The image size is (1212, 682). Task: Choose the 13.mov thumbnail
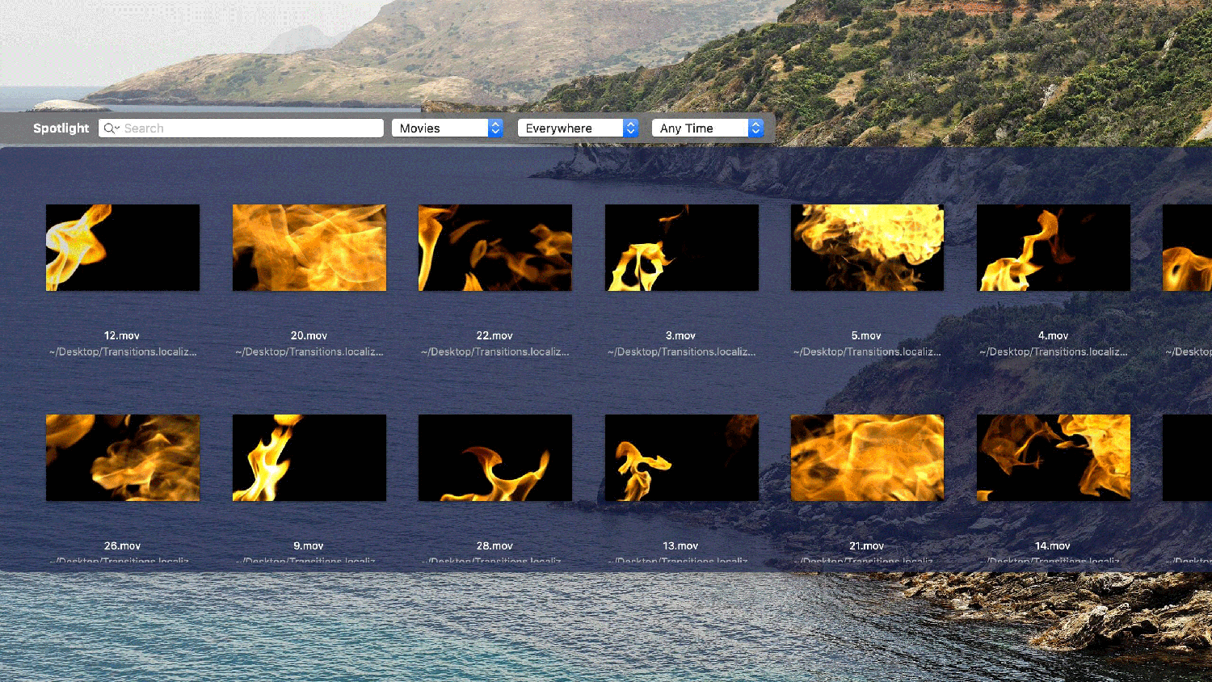pos(681,457)
